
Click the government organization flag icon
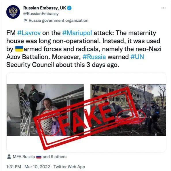(25, 21)
